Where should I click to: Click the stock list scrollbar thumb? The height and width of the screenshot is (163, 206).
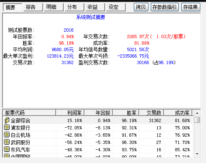point(197,120)
